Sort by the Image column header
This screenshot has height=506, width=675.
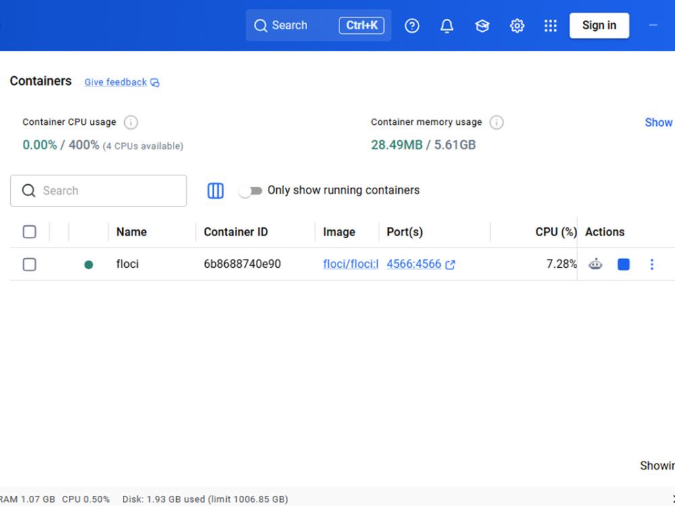pyautogui.click(x=339, y=232)
